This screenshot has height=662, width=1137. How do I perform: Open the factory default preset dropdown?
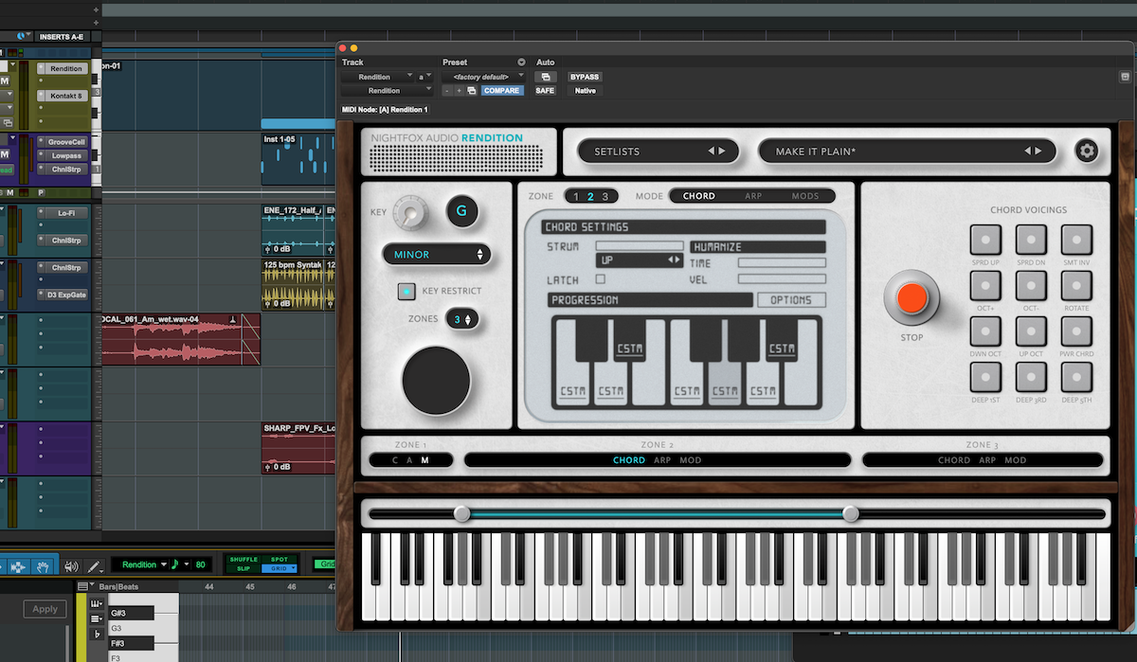(483, 76)
